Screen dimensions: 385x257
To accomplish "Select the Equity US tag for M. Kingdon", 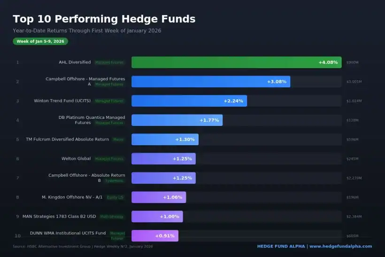I will pyautogui.click(x=115, y=197).
